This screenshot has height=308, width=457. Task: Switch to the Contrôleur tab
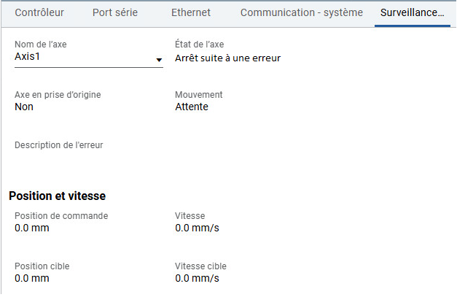(39, 12)
